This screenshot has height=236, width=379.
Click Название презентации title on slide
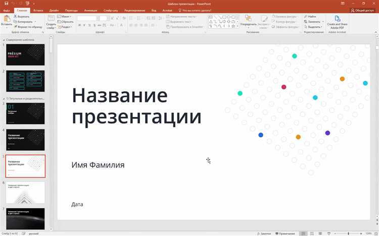[136, 106]
